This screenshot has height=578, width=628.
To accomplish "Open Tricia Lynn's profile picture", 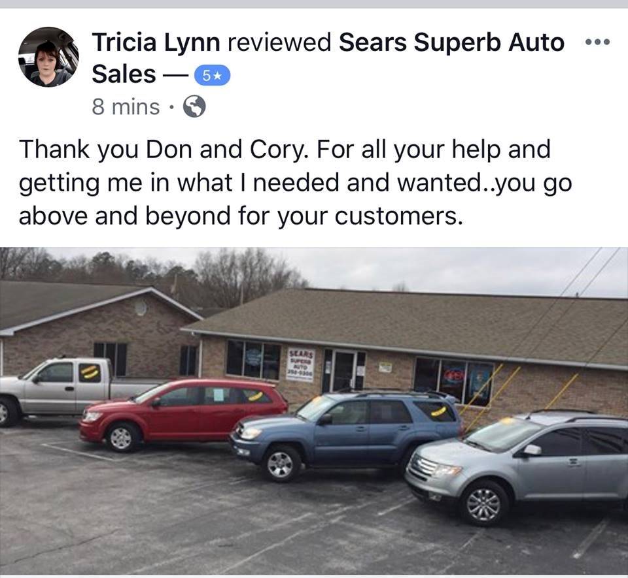I will (x=48, y=57).
